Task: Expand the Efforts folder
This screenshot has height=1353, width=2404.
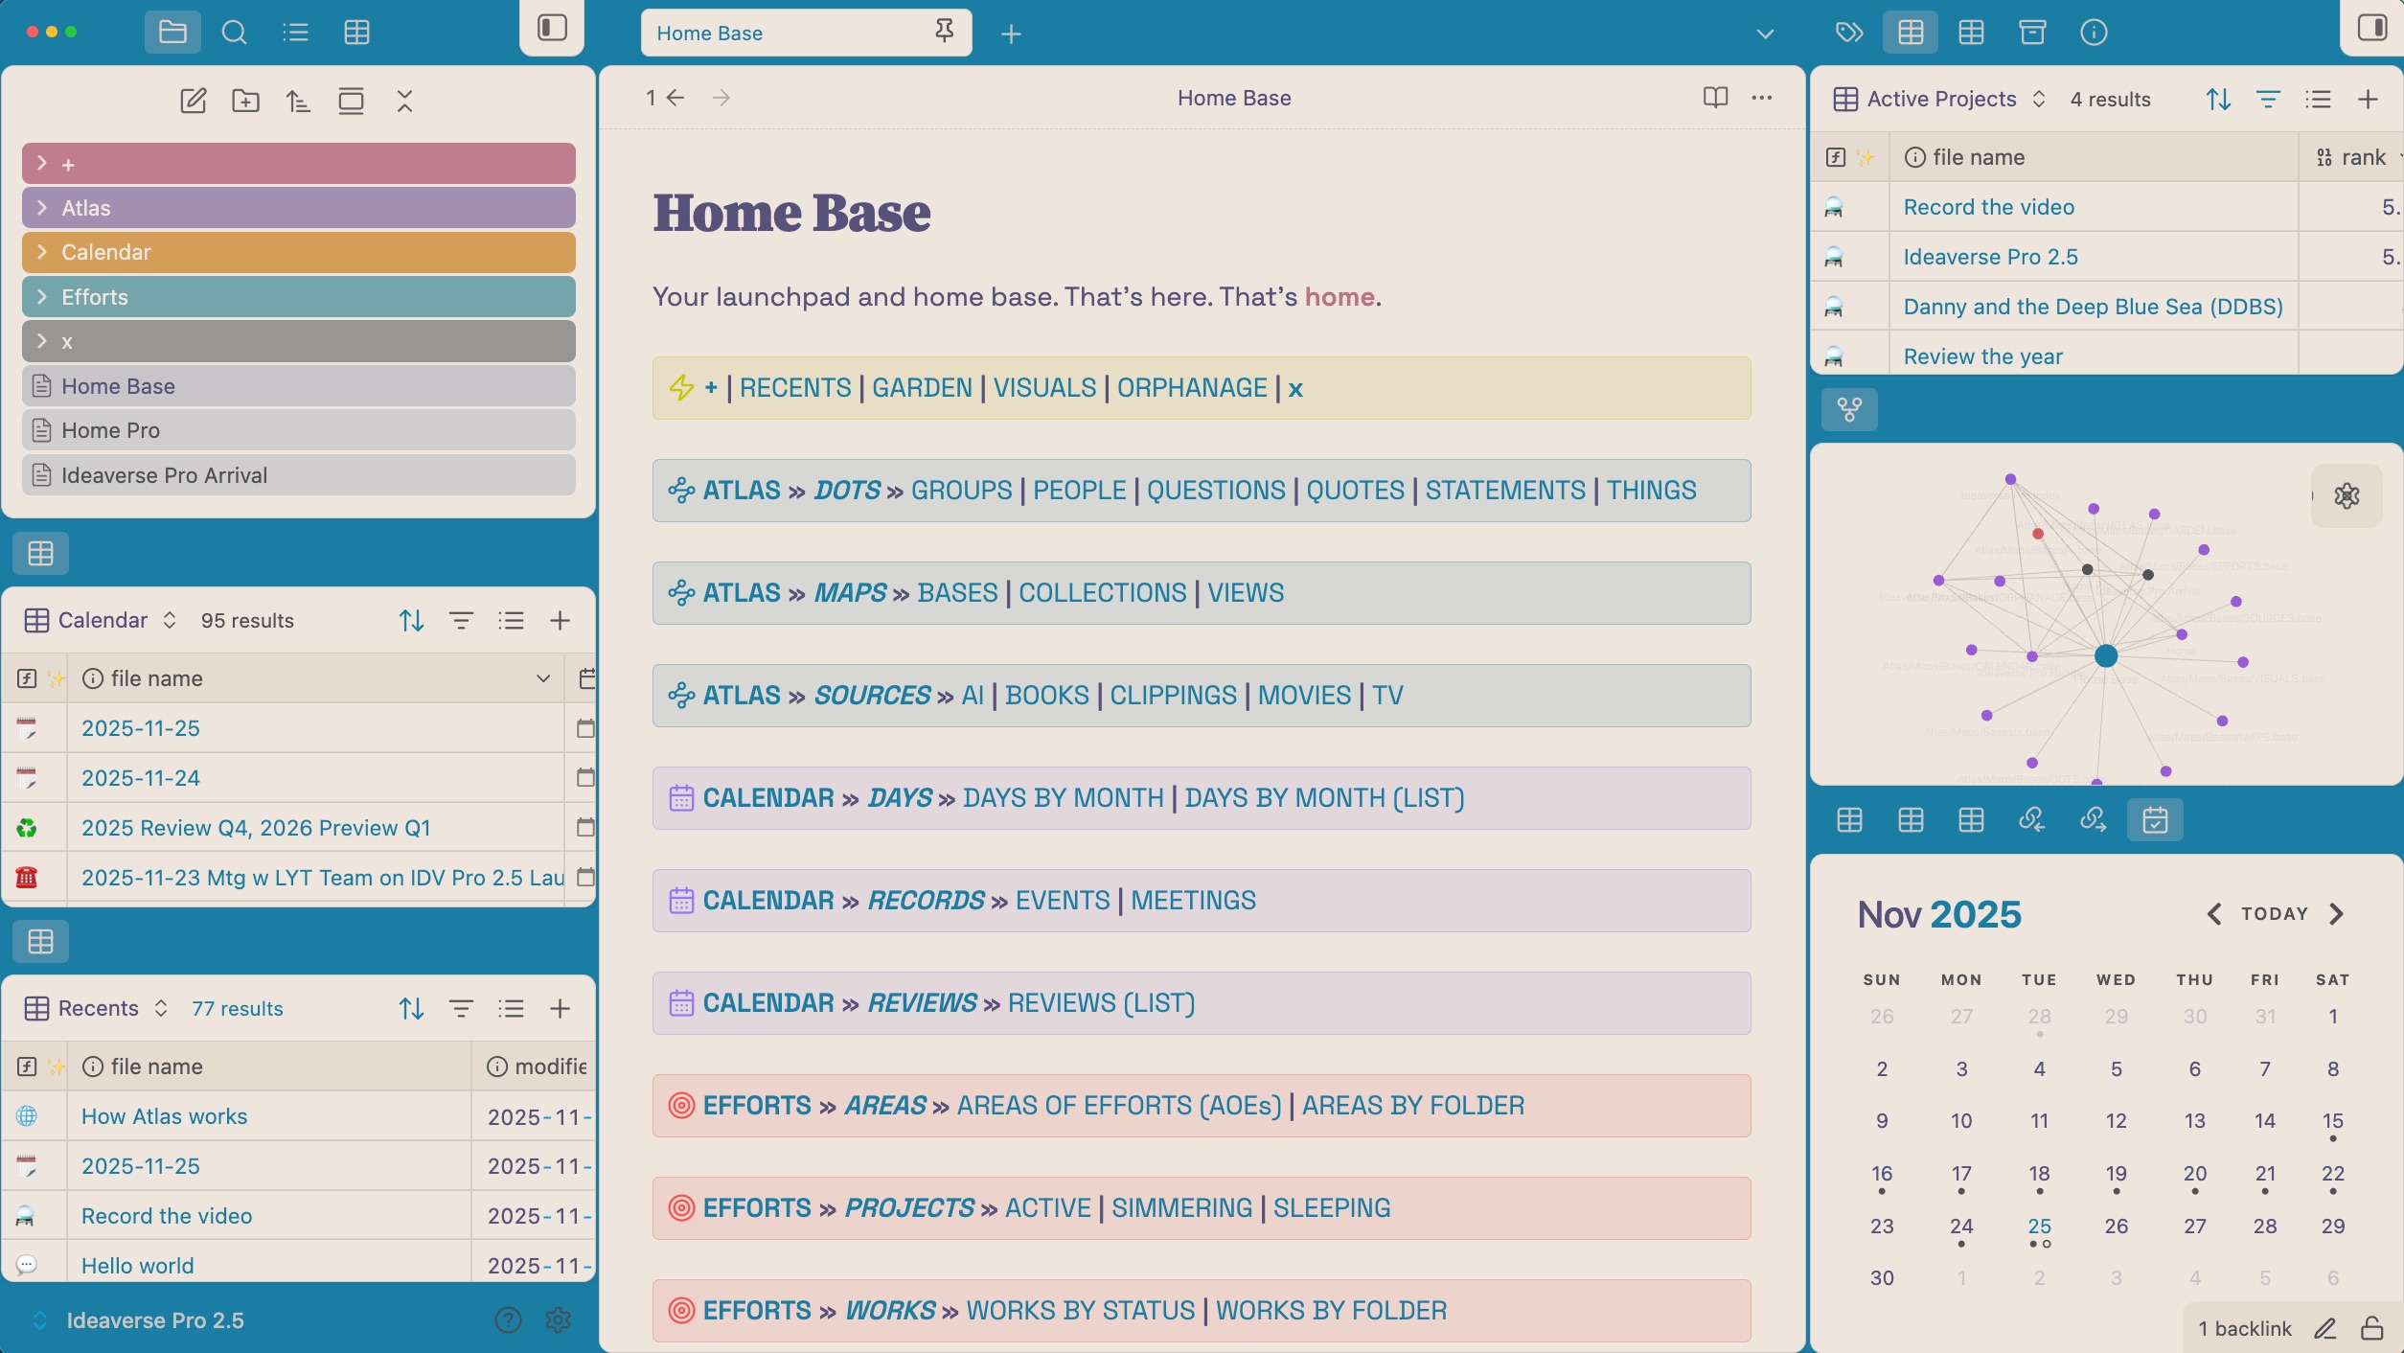Action: click(41, 297)
